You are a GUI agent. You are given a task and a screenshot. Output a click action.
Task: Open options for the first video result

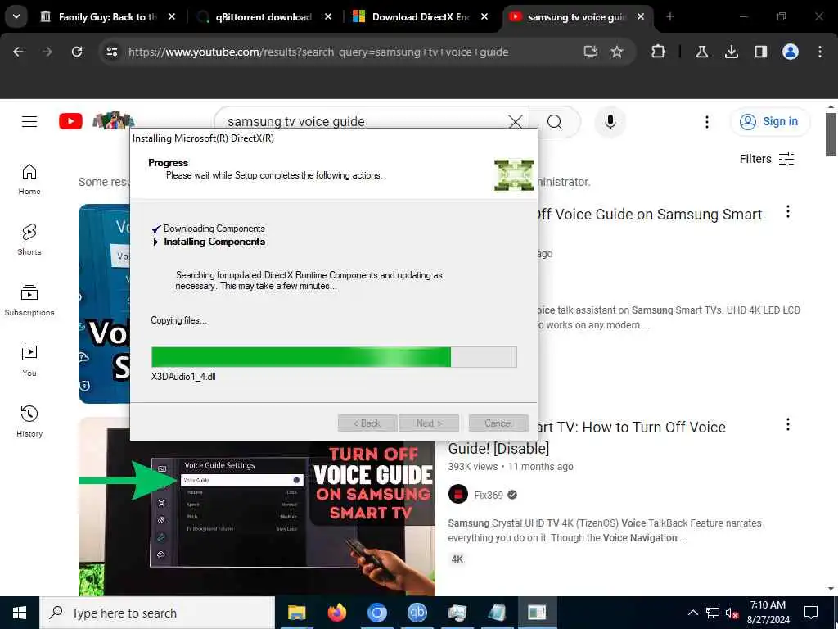[x=788, y=212]
